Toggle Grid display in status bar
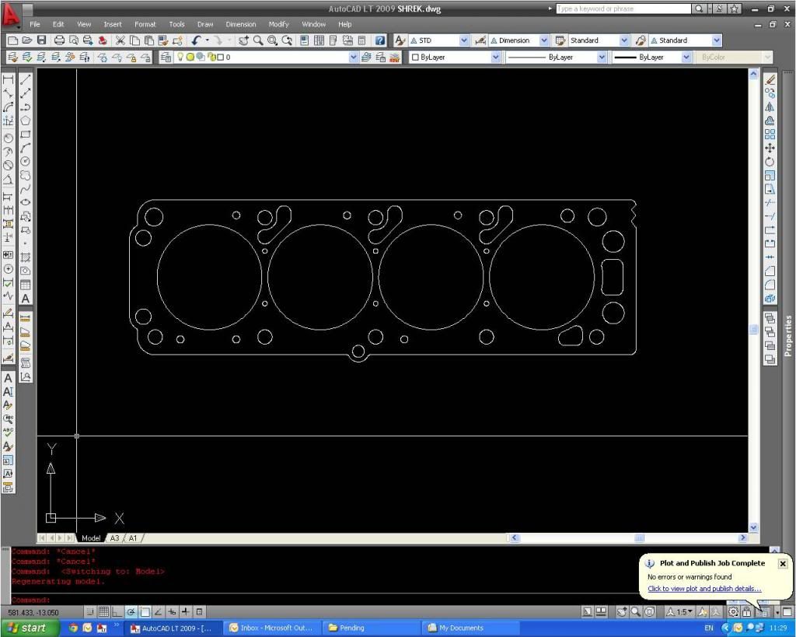The width and height of the screenshot is (796, 637). tap(103, 612)
